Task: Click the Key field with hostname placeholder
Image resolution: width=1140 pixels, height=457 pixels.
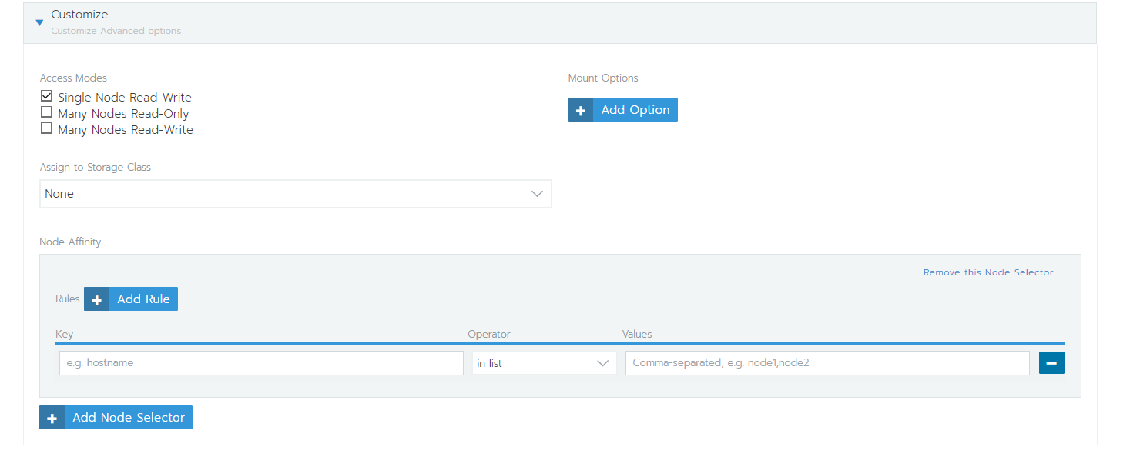Action: (260, 362)
